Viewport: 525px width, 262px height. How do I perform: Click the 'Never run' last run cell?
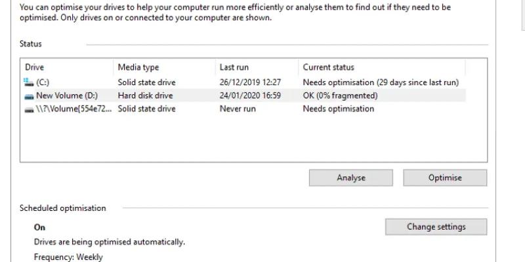click(x=238, y=109)
